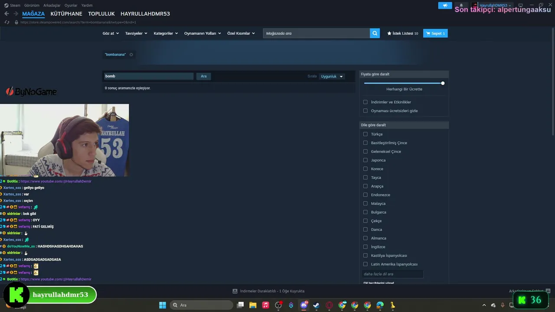
Task: Click the store URL address text
Action: click(78, 22)
